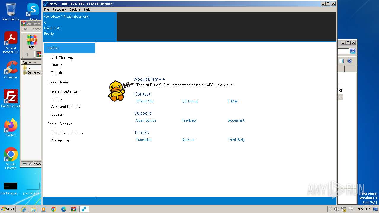Open the Google Chrome desktop shortcut
379x213 pixels.
(x=11, y=159)
